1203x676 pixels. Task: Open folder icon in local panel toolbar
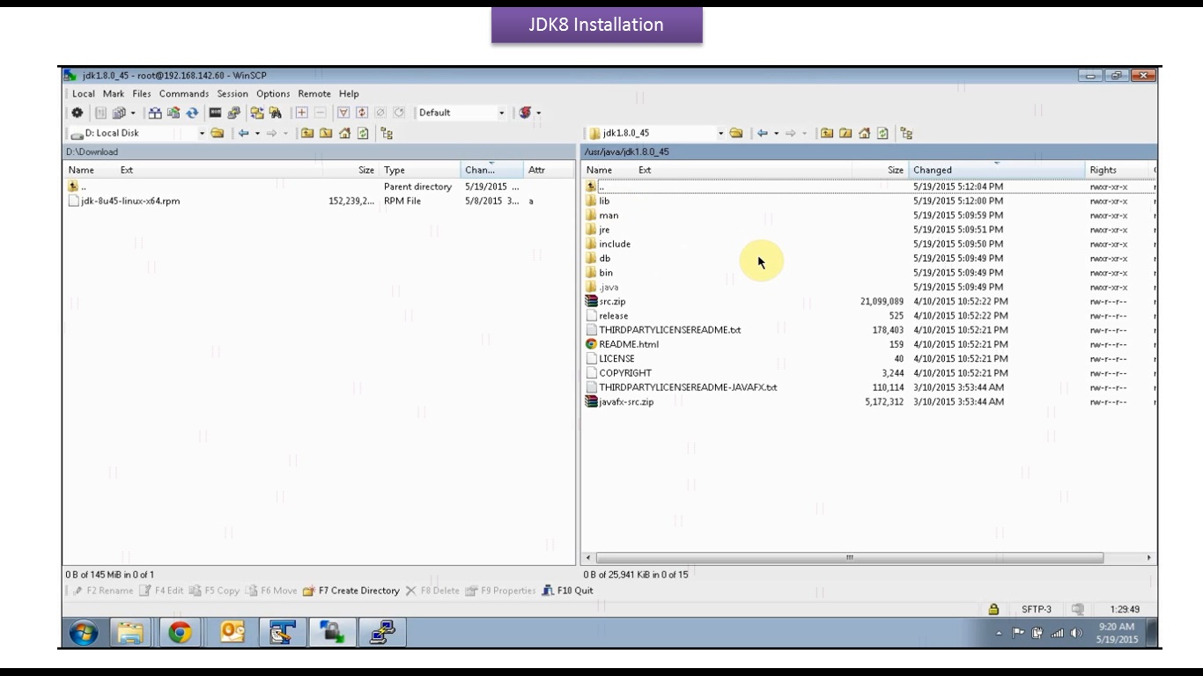coord(218,134)
